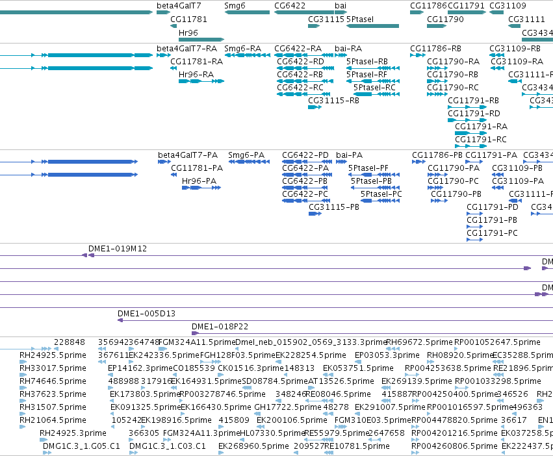
Task: Click protein 5PtaseI-PF
Action: [368, 168]
